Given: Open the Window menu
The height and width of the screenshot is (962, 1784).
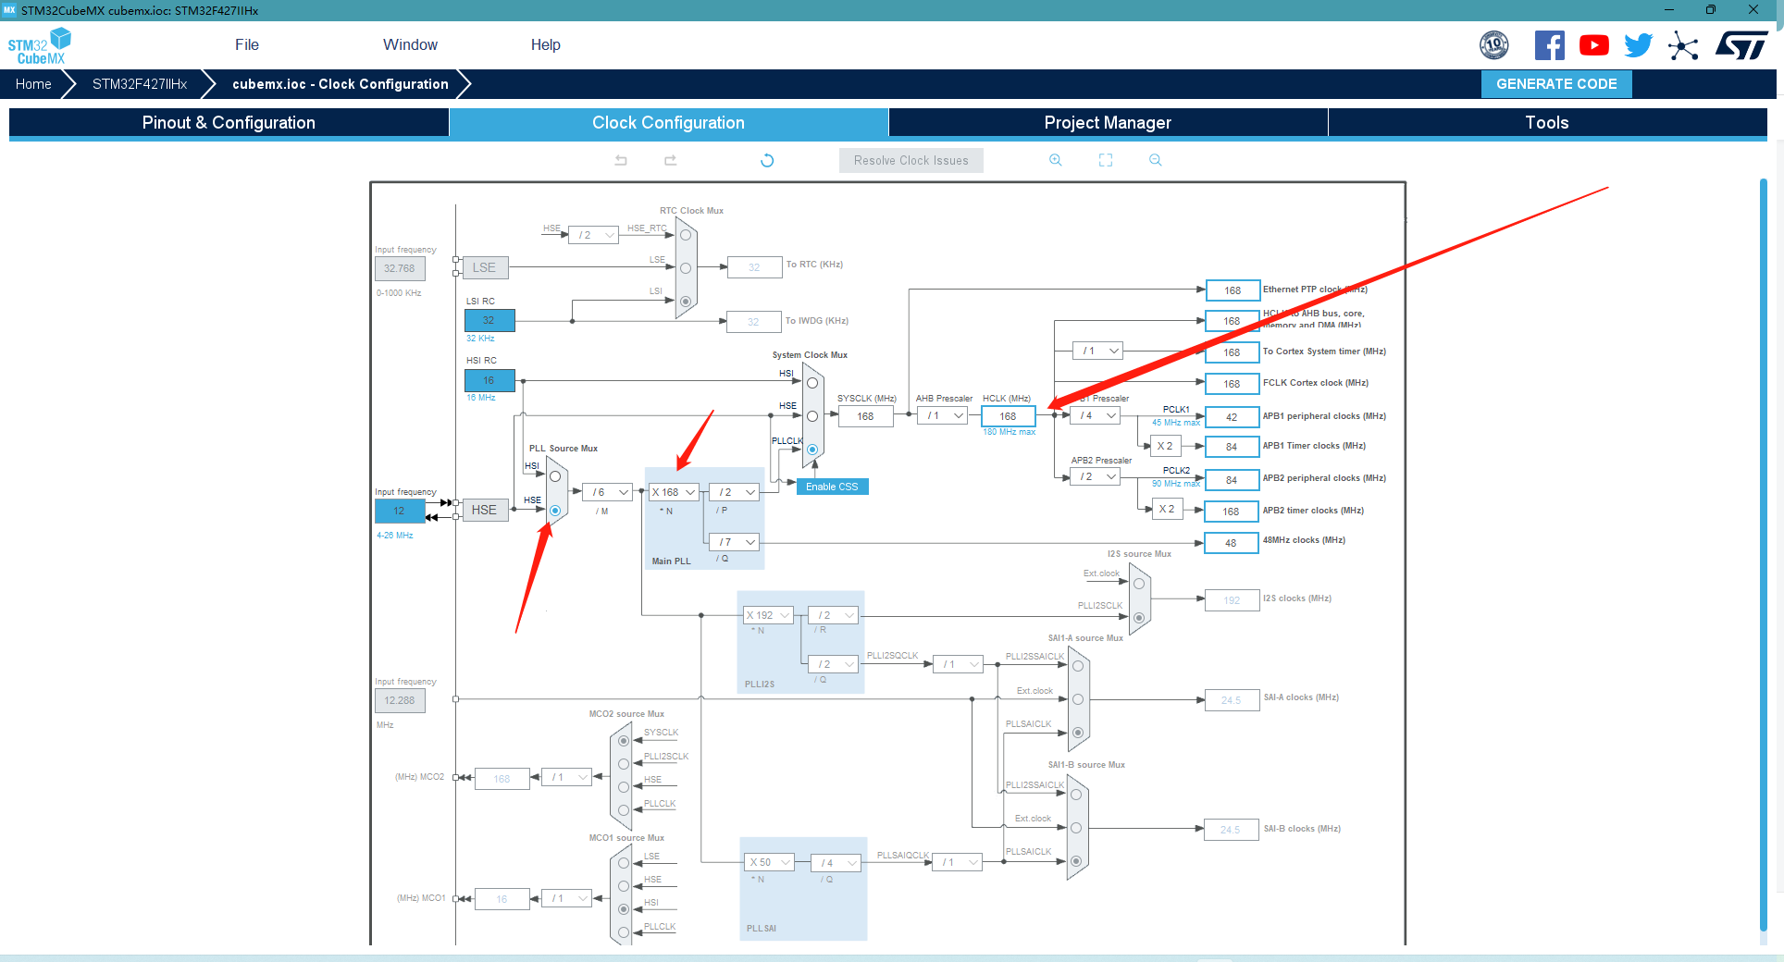Looking at the screenshot, I should [x=410, y=44].
